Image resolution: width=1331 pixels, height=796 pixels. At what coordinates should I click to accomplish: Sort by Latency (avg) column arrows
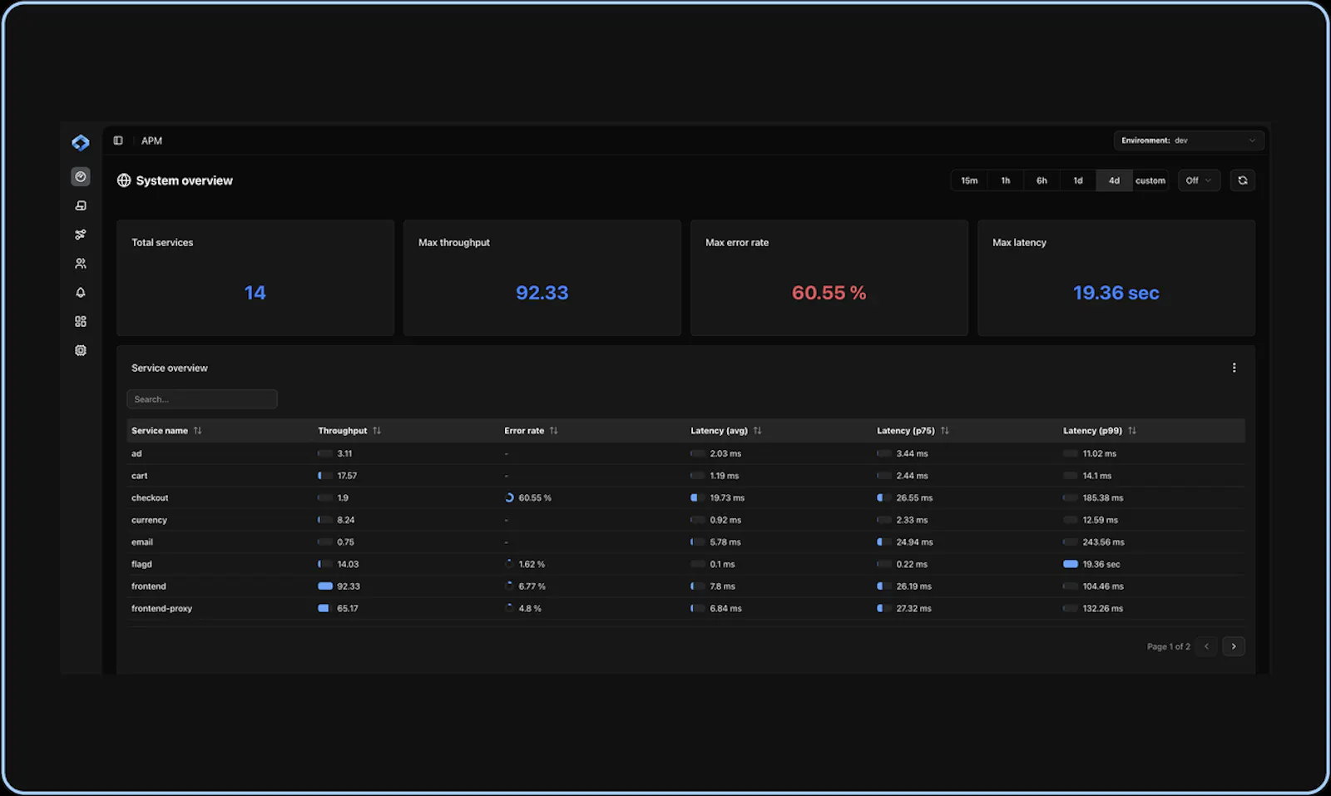tap(757, 431)
